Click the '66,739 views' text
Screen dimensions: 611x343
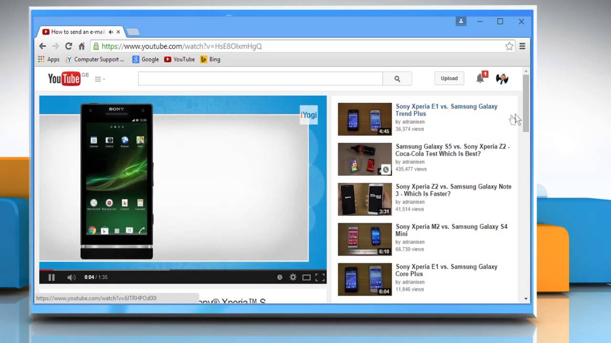coord(410,249)
